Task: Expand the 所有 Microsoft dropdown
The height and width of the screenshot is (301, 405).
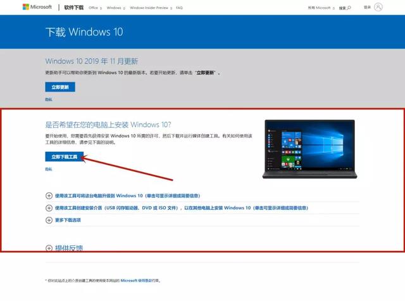Action: [321, 8]
